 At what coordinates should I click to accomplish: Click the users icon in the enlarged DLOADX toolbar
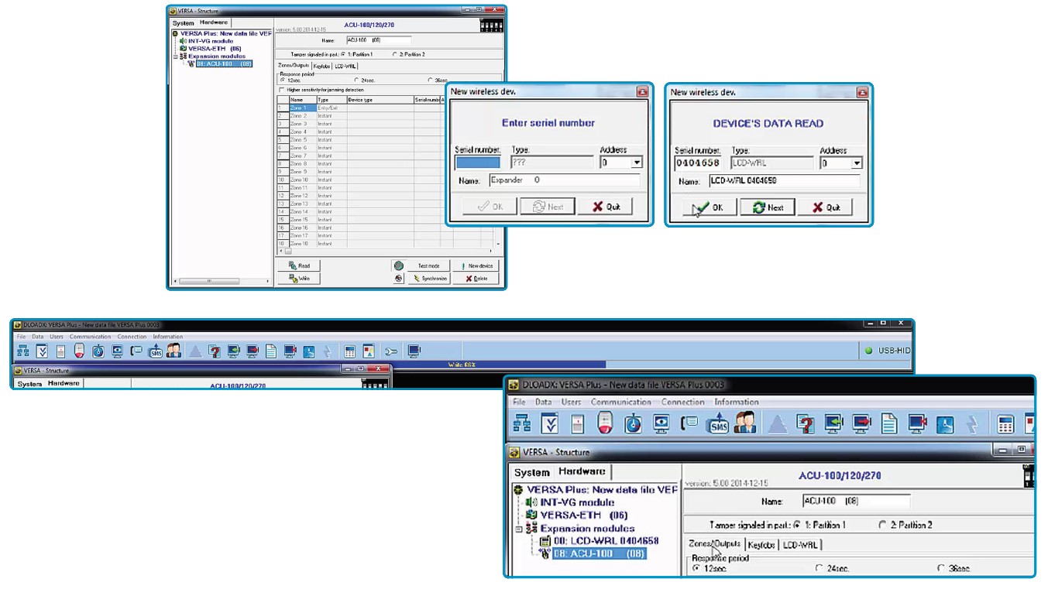[745, 424]
